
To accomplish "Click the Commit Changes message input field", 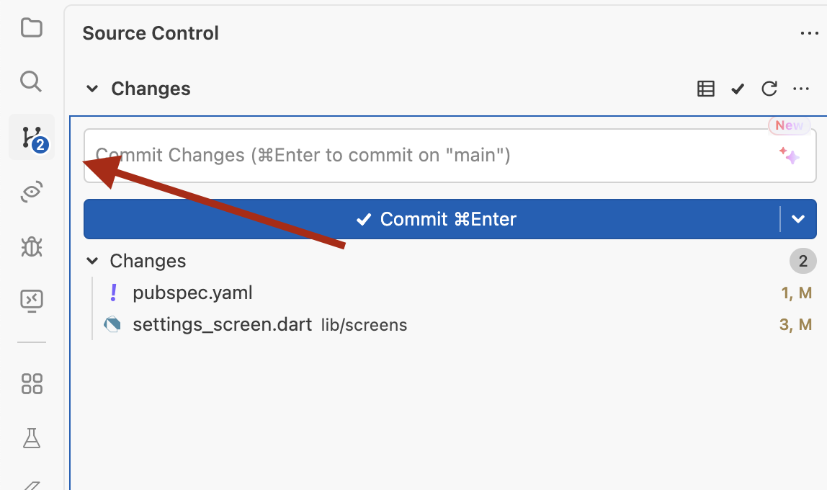I will pyautogui.click(x=432, y=156).
